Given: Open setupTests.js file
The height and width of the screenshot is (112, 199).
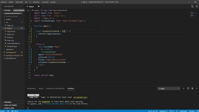Looking at the screenshot, I should (x=12, y=46).
